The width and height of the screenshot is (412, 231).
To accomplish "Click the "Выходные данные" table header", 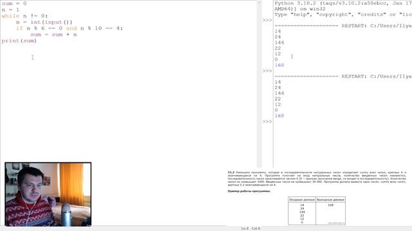I will click(x=330, y=200).
